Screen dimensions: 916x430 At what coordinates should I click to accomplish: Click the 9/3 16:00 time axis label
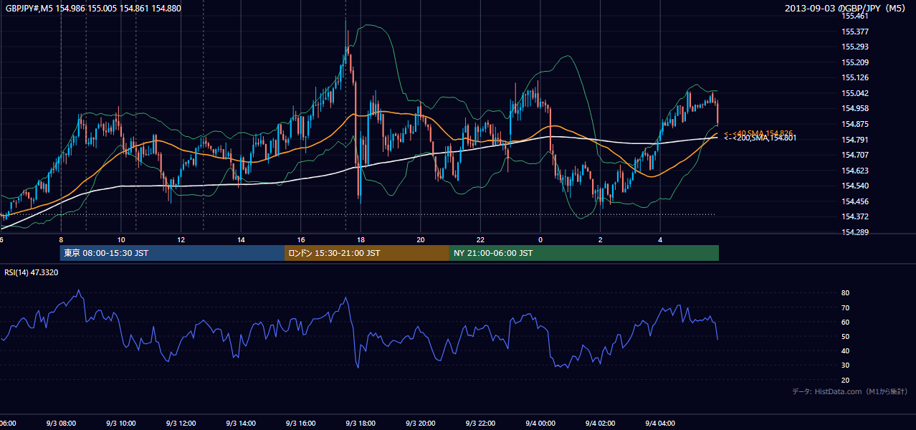pyautogui.click(x=300, y=424)
